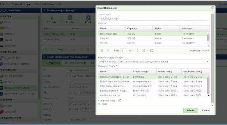Viewport: 227px width, 125px height.
Task: Sort volumes by Status column in dialog
Action: [x=166, y=28]
